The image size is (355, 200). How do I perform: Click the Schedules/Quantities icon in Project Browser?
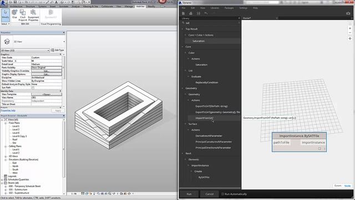point(6,179)
